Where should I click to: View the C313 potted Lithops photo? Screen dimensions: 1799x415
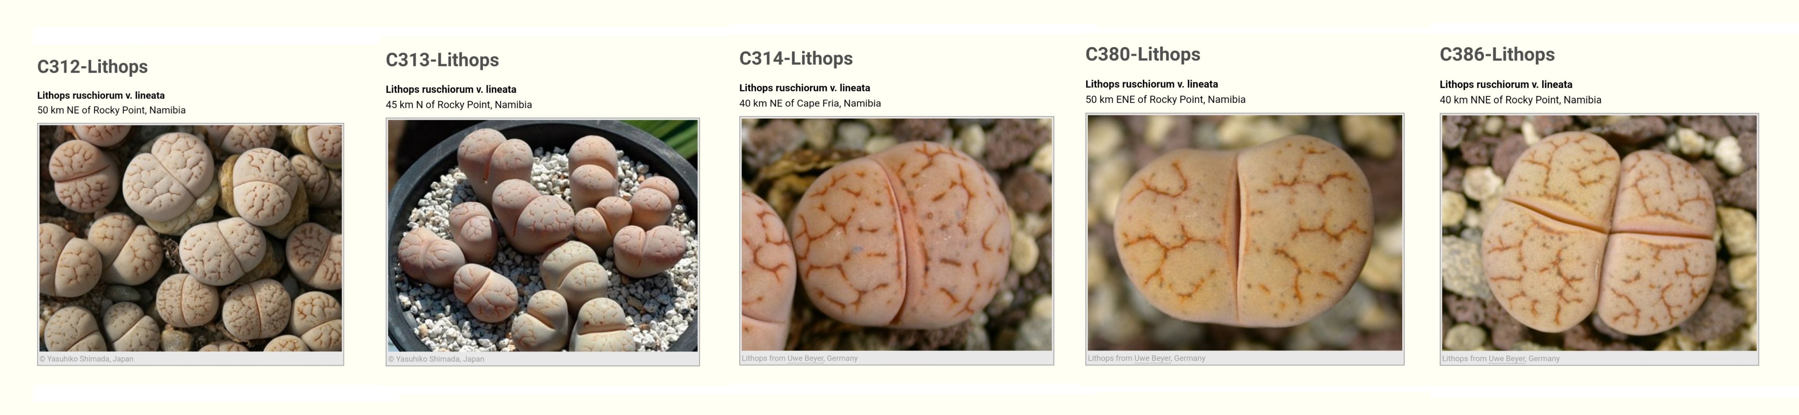tap(542, 235)
